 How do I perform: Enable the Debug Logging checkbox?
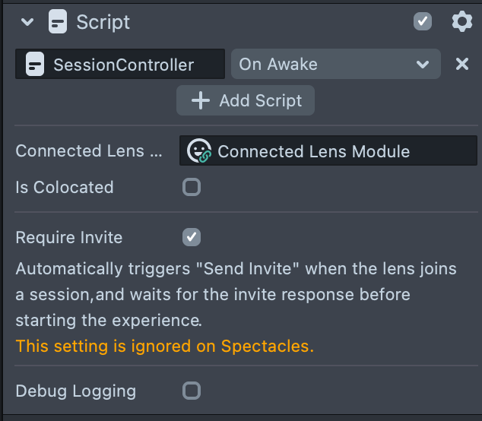(x=192, y=391)
